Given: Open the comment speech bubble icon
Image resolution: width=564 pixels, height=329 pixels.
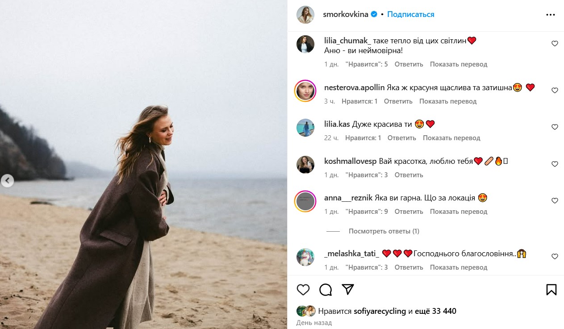Looking at the screenshot, I should pos(326,290).
